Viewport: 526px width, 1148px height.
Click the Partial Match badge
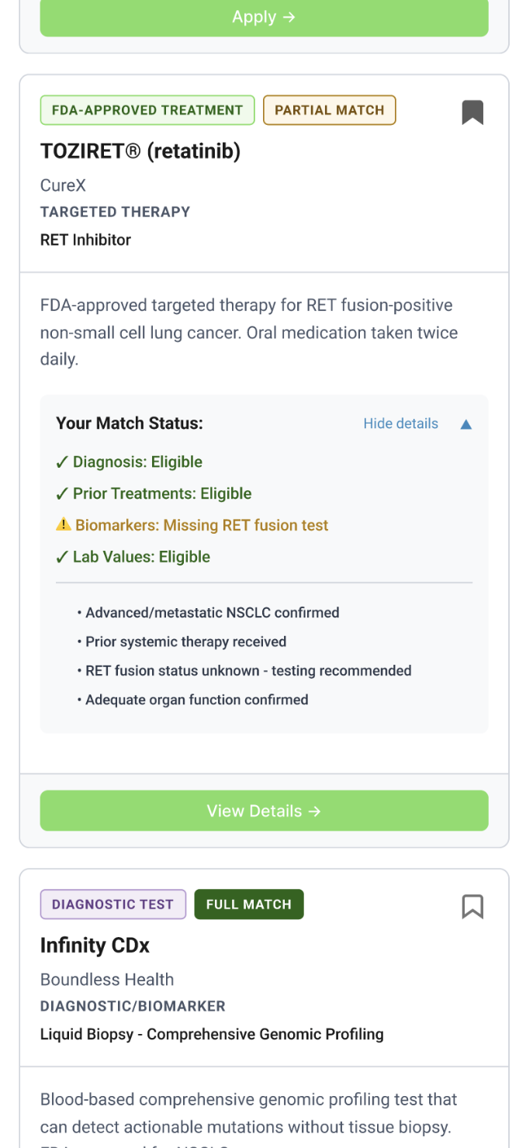click(329, 110)
